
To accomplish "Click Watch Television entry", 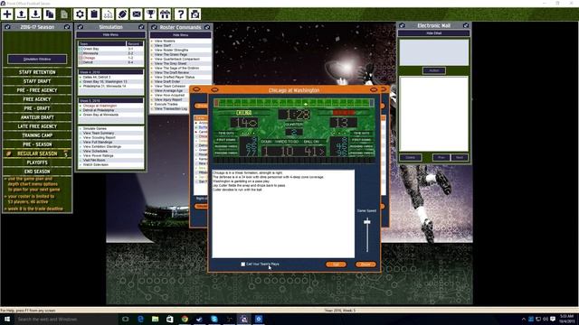I will point(96,164).
